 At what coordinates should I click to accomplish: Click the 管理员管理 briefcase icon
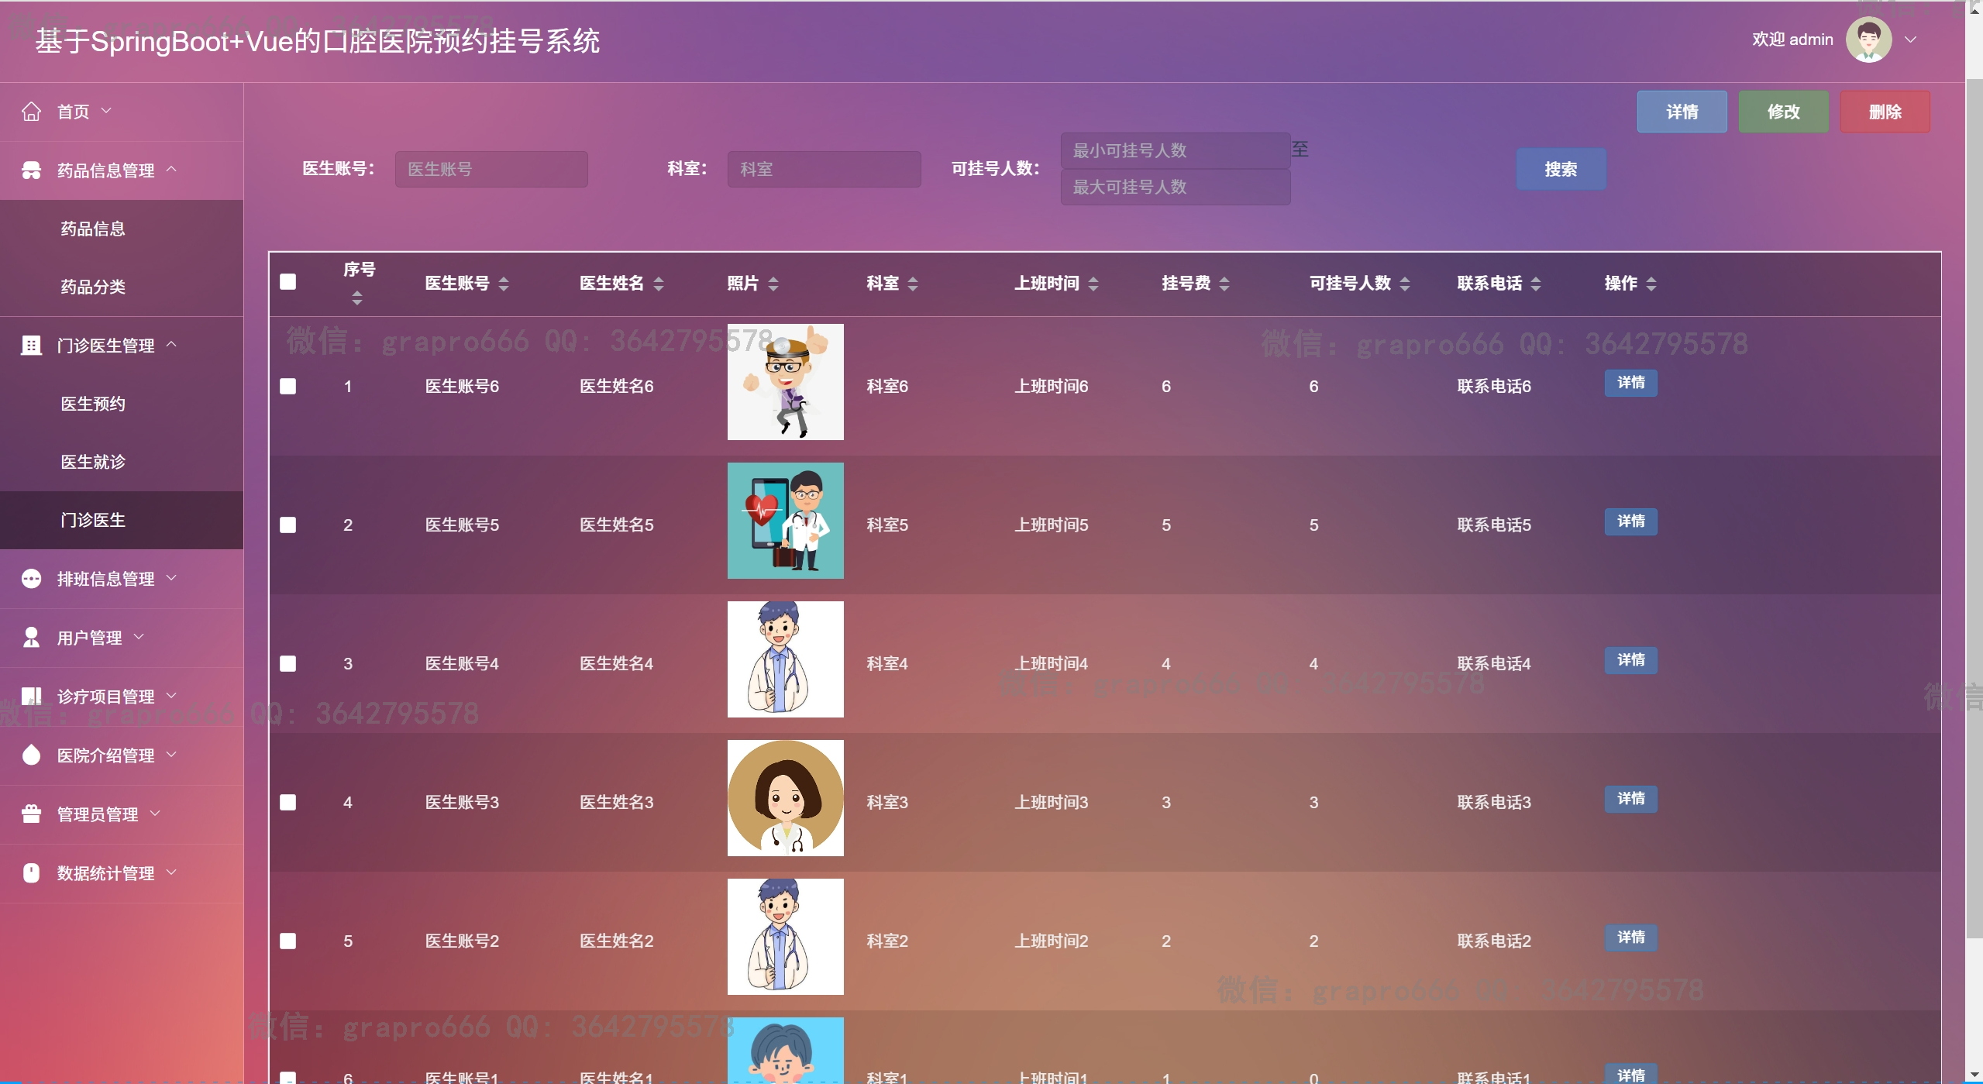31,814
